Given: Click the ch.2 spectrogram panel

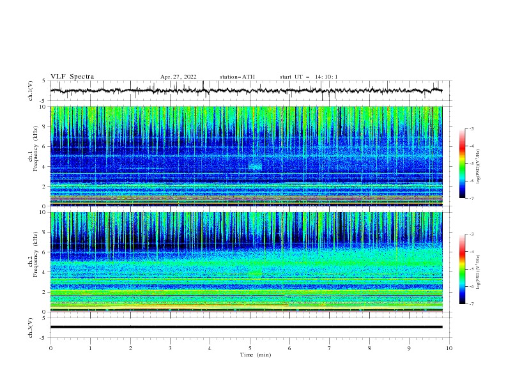Looking at the screenshot, I should 246,262.
